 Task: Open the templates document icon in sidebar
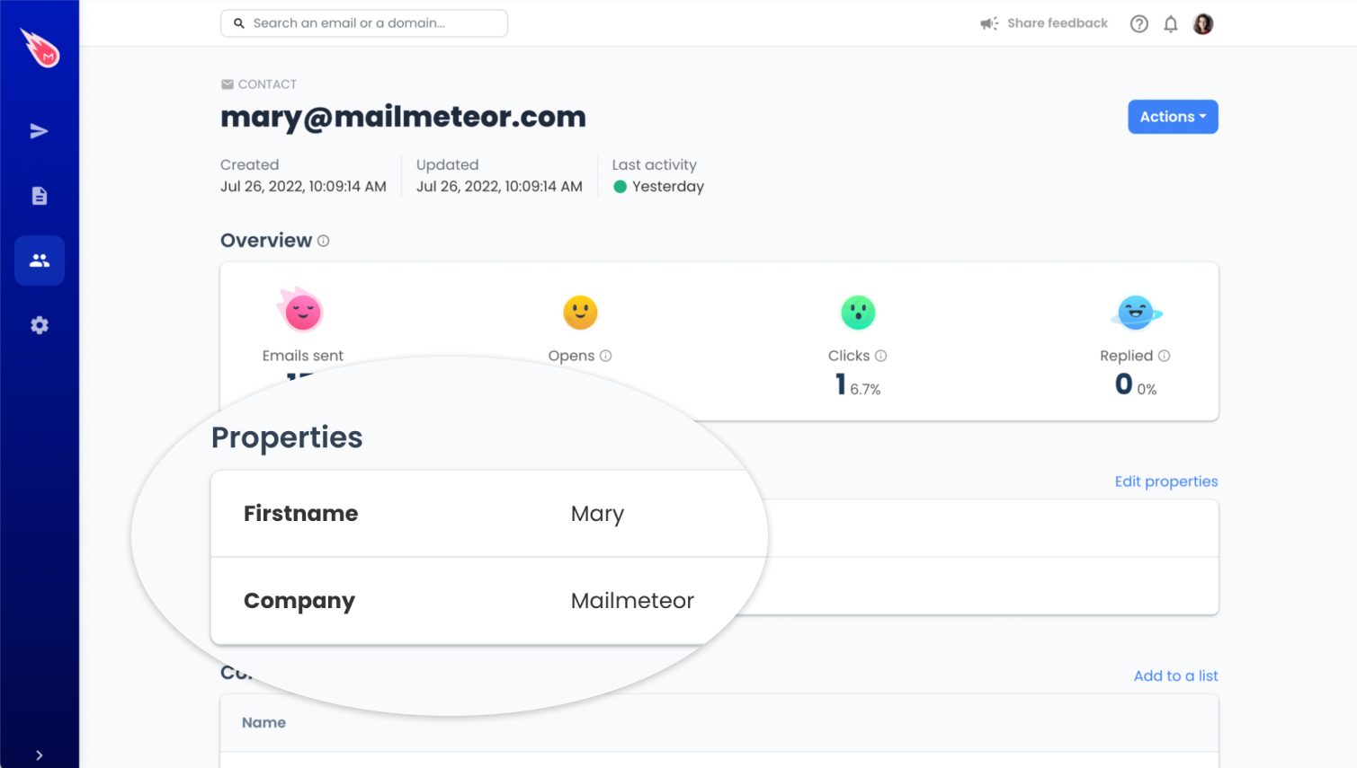40,196
